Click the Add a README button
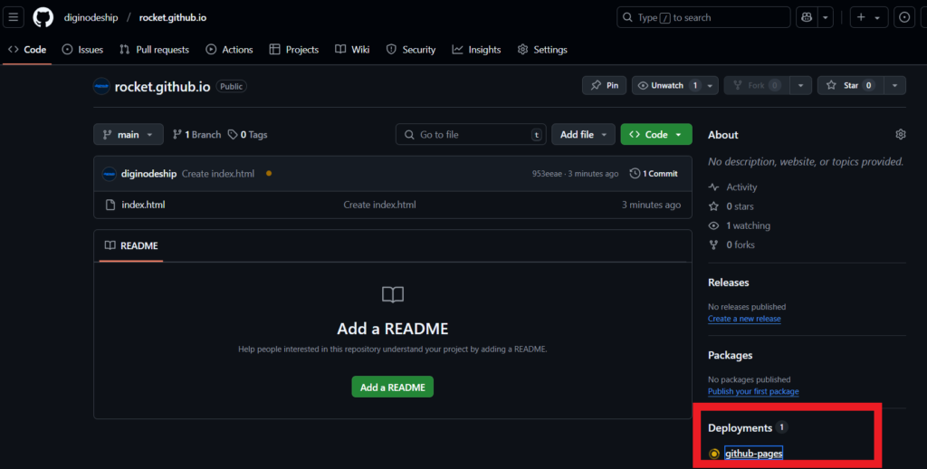Screen dimensions: 927x469 (x=393, y=387)
